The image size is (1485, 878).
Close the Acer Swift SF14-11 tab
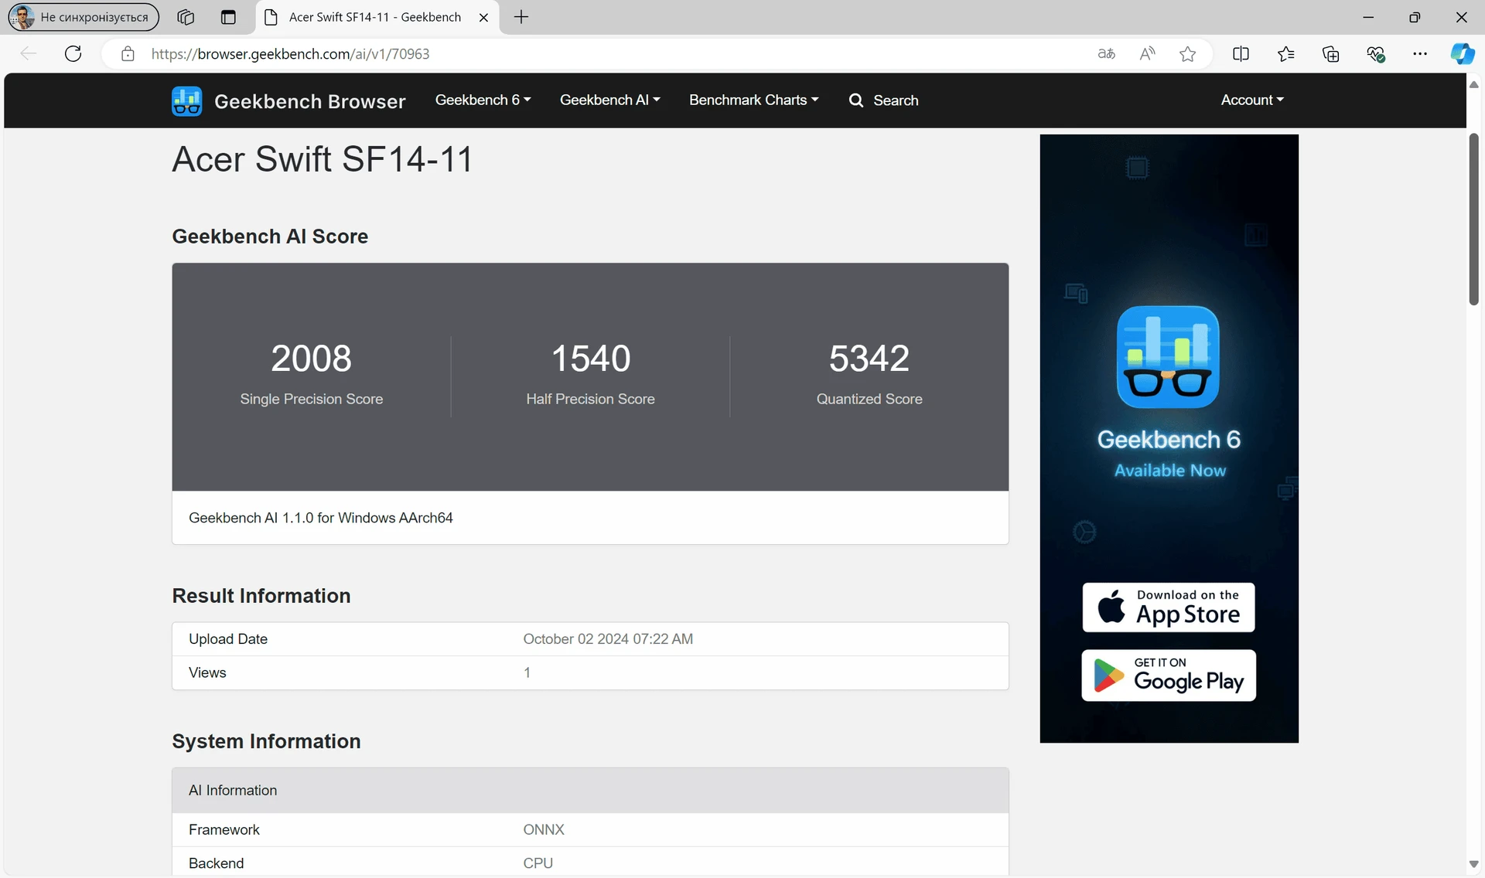pos(483,17)
